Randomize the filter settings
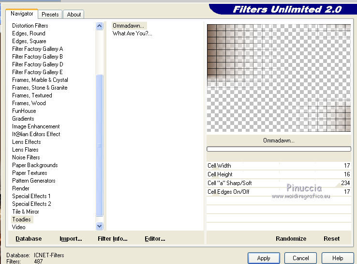The image size is (357, 264). pyautogui.click(x=291, y=238)
